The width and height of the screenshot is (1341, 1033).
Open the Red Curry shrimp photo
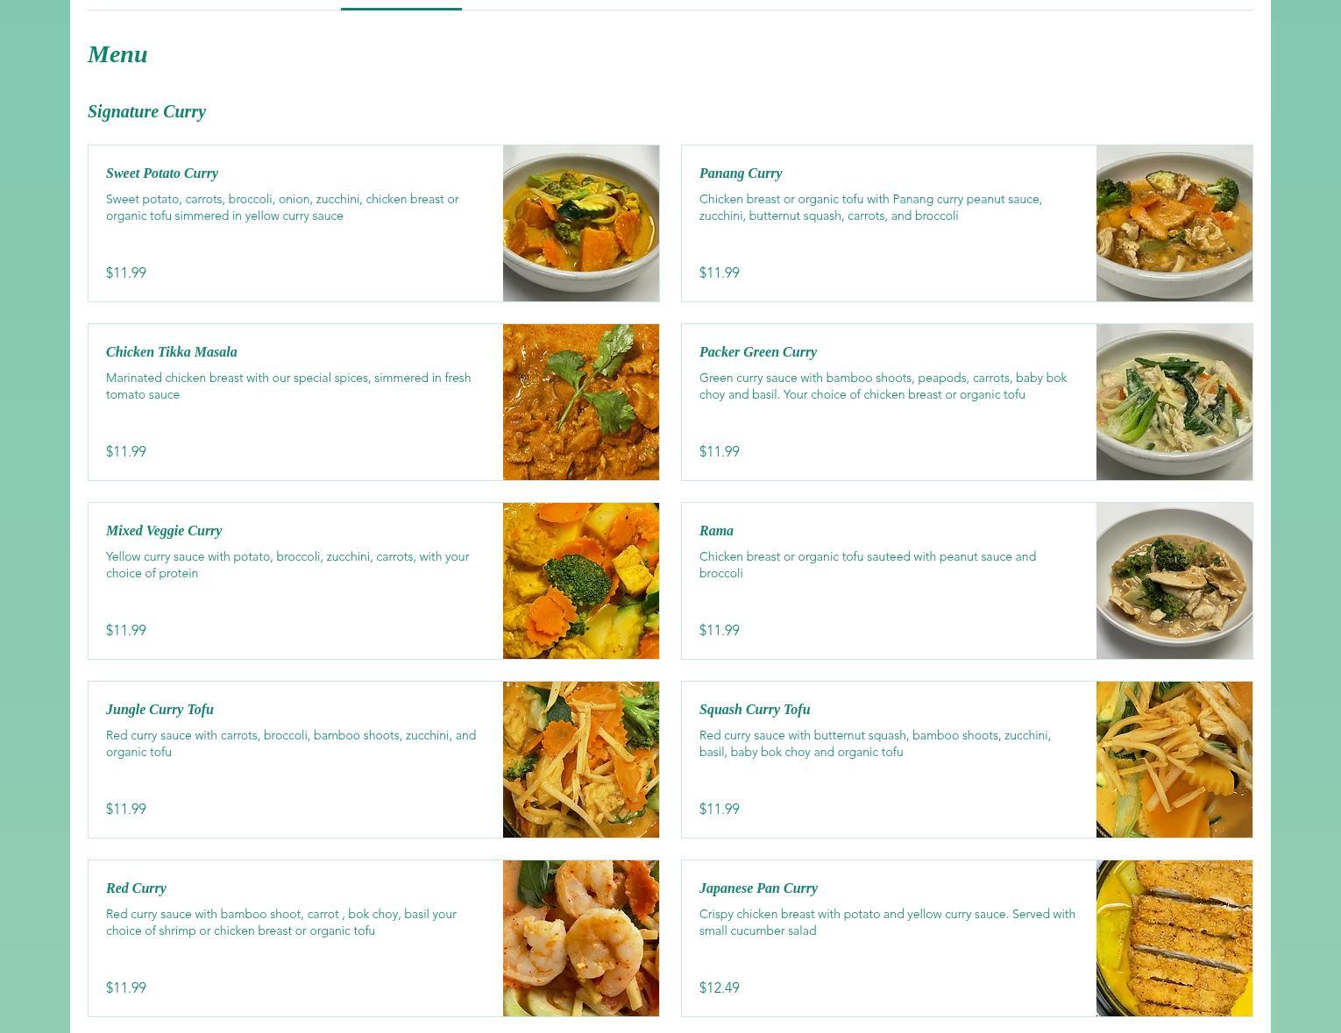coord(581,938)
